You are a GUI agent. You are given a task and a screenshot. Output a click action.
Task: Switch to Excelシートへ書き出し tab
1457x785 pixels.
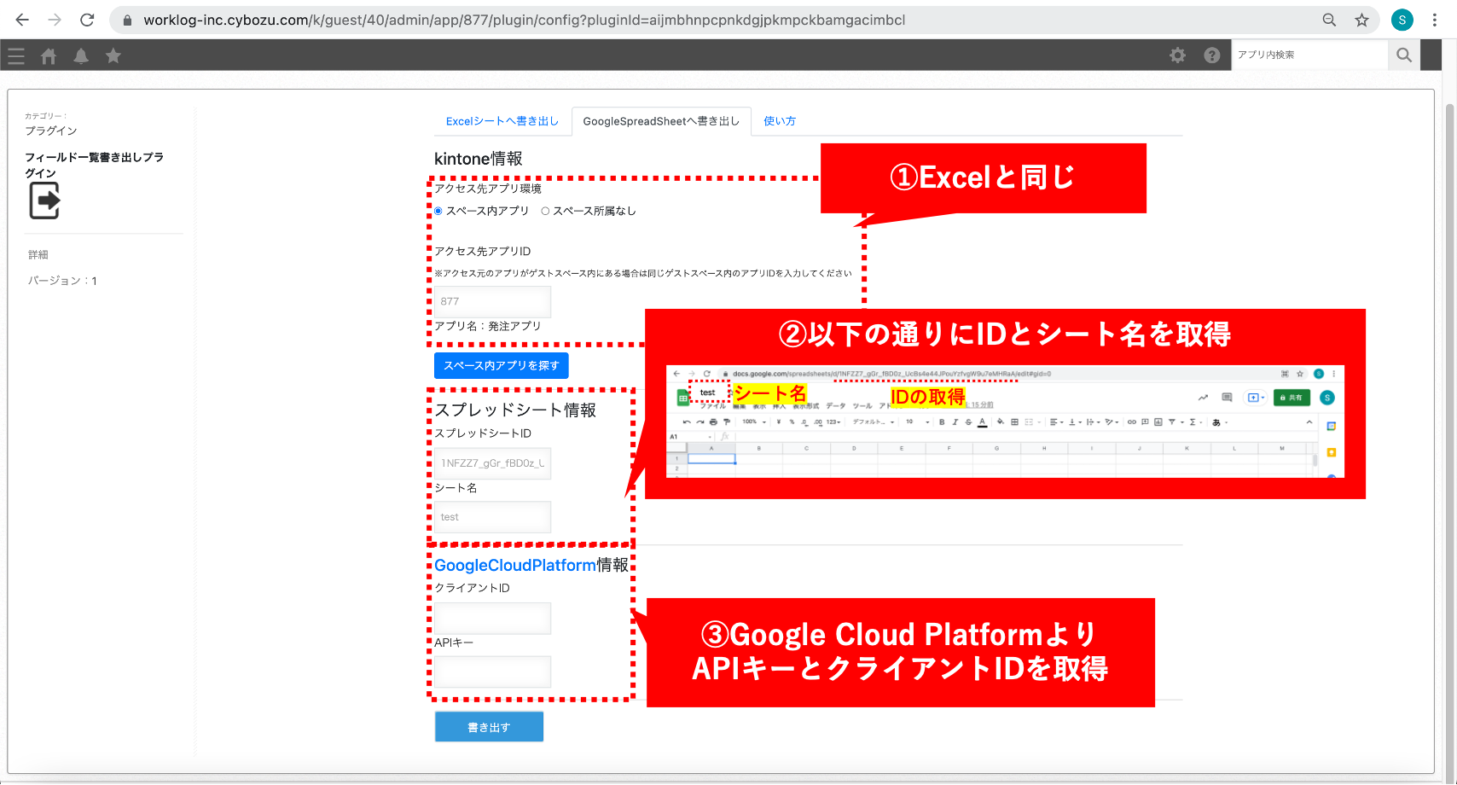point(502,121)
